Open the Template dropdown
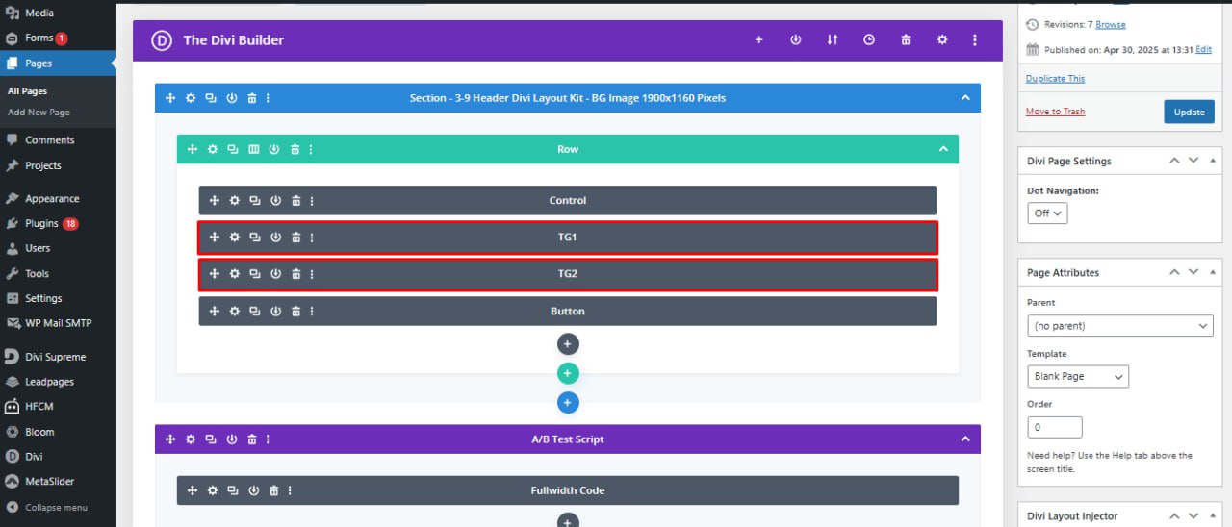This screenshot has height=527, width=1232. click(1078, 376)
